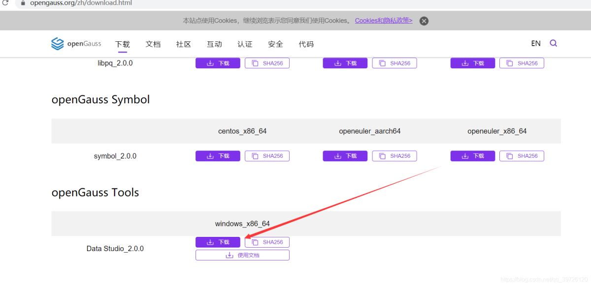Image resolution: width=591 pixels, height=286 pixels.
Task: Click the openGauss logo icon
Action: click(57, 44)
